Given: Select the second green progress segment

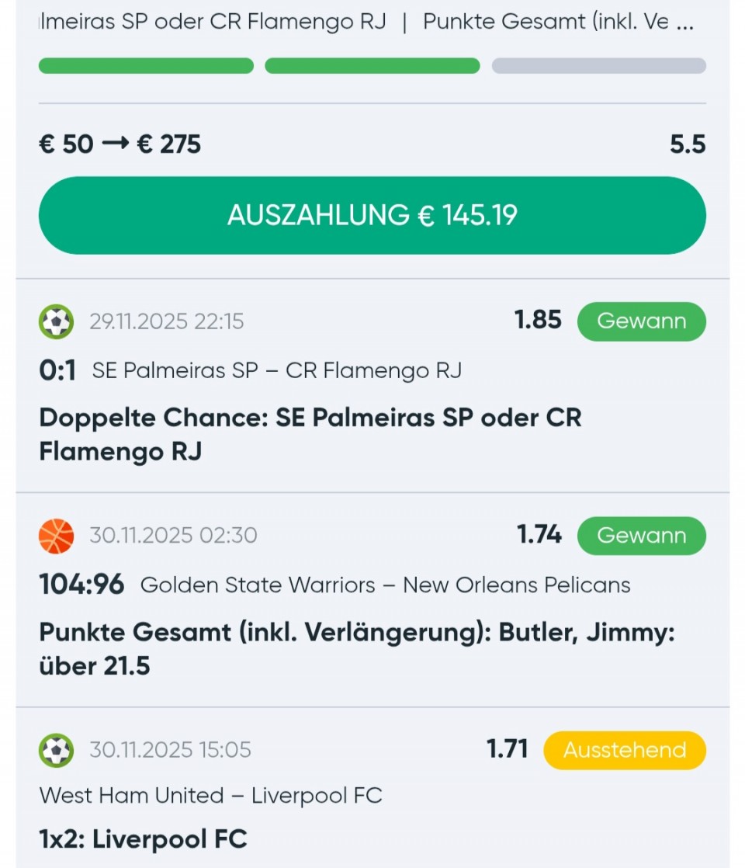Looking at the screenshot, I should pyautogui.click(x=372, y=66).
